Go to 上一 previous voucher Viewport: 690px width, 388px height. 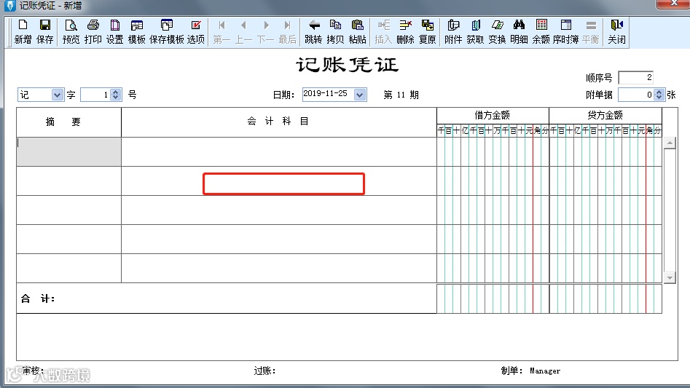coord(243,31)
